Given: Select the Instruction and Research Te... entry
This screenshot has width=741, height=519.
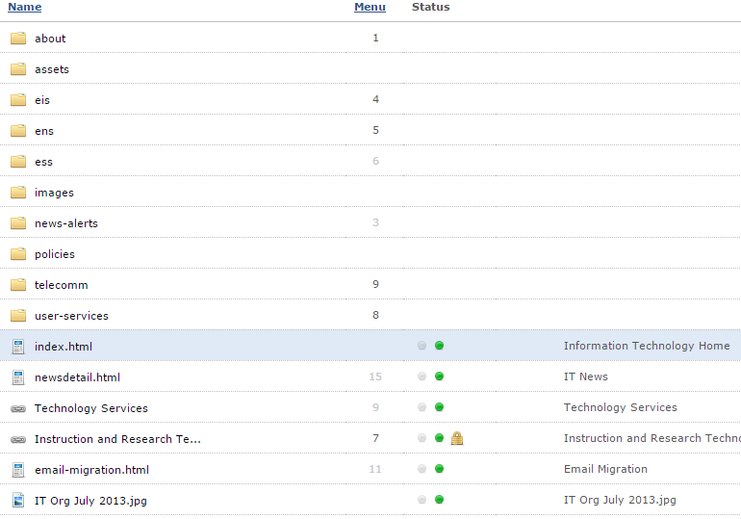Looking at the screenshot, I should 117,439.
